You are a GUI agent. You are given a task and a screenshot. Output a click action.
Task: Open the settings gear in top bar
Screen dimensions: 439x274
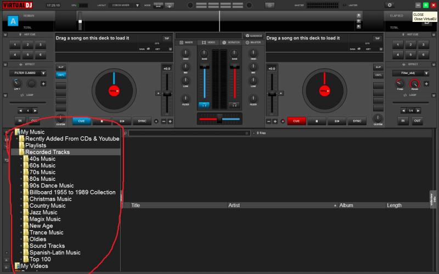[x=389, y=5]
